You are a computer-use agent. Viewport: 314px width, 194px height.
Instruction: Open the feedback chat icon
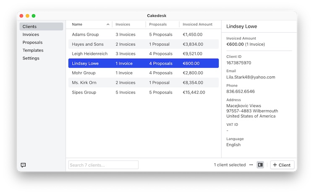(x=23, y=165)
